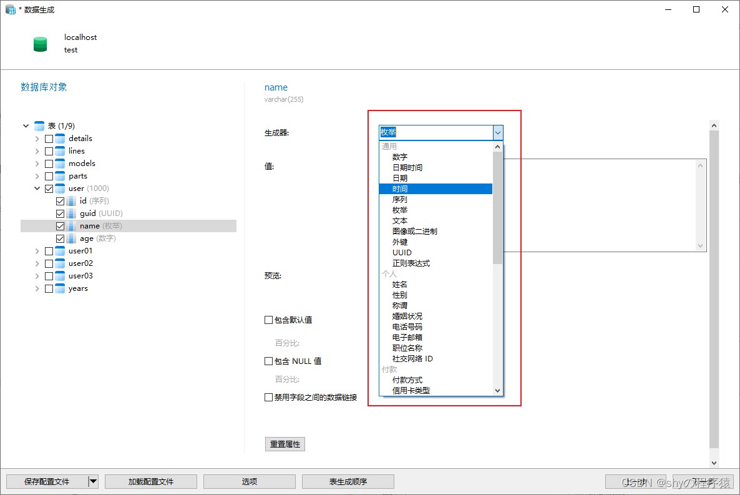Collapse the 表 (1/9) tree node
Viewport: 740px width, 495px height.
[26, 126]
